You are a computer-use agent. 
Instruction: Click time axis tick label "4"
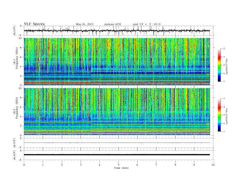pos(99,165)
